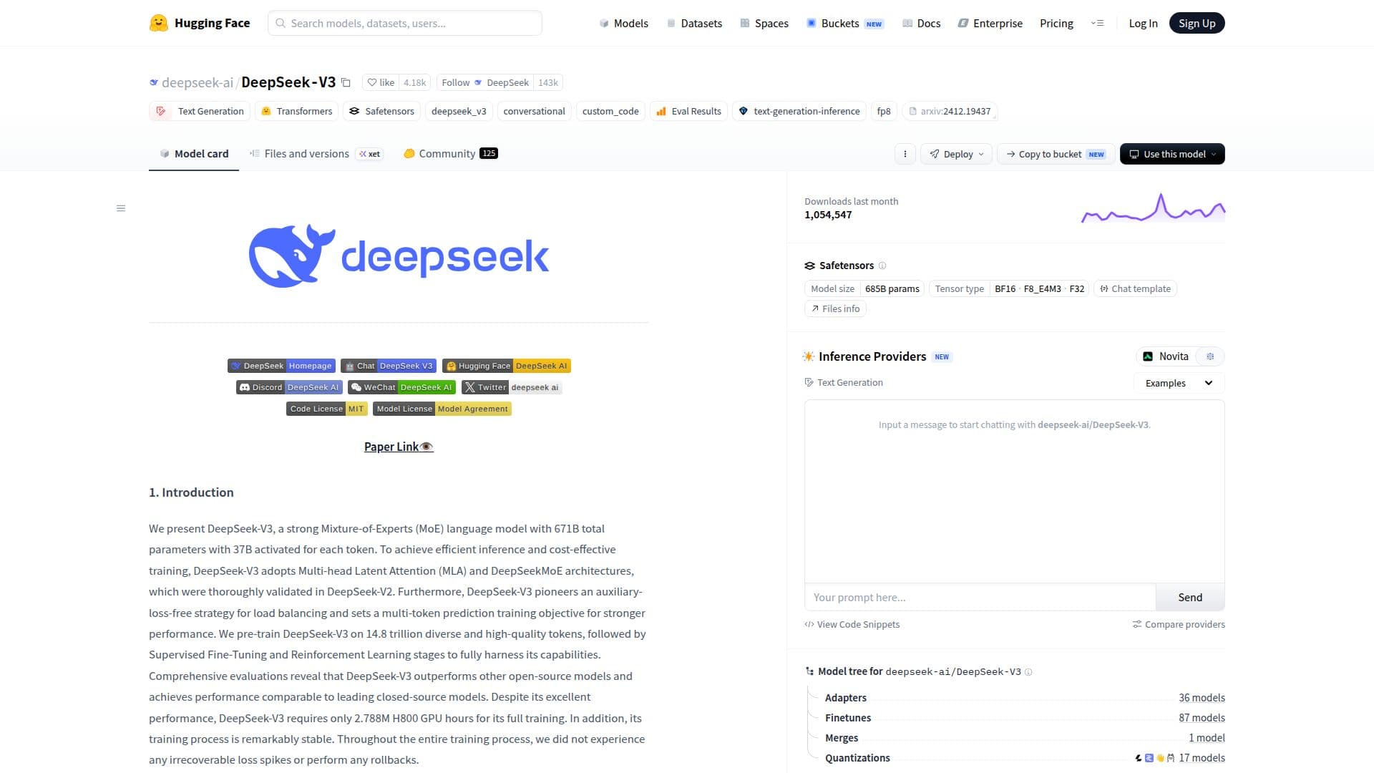Image resolution: width=1374 pixels, height=773 pixels.
Task: Click the Send button
Action: (1190, 598)
